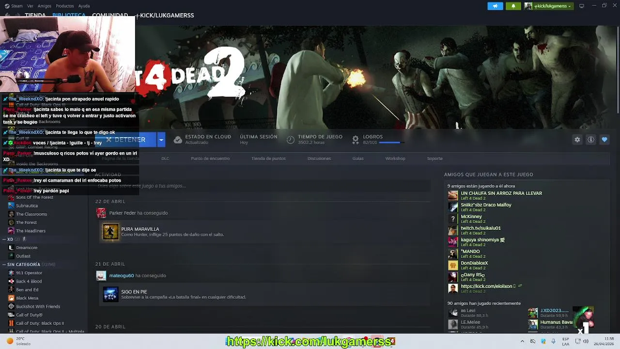Viewport: 620px width, 349px height.
Task: Select Ben and Ed game icon
Action: pos(11,290)
